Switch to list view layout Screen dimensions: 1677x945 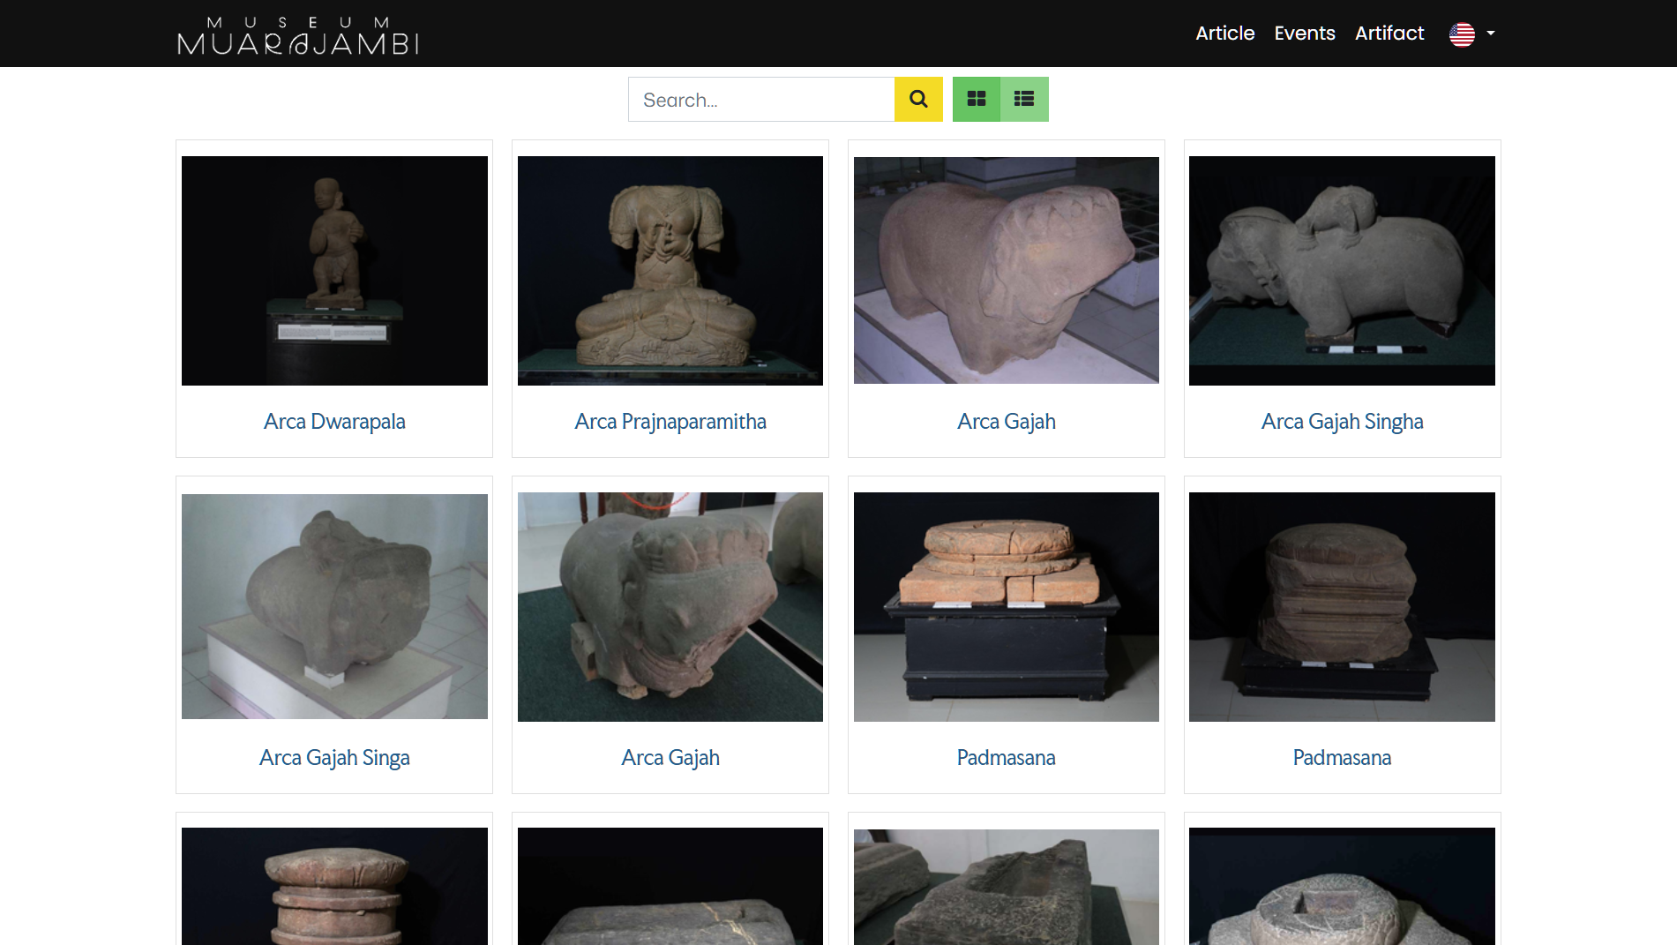[1024, 99]
